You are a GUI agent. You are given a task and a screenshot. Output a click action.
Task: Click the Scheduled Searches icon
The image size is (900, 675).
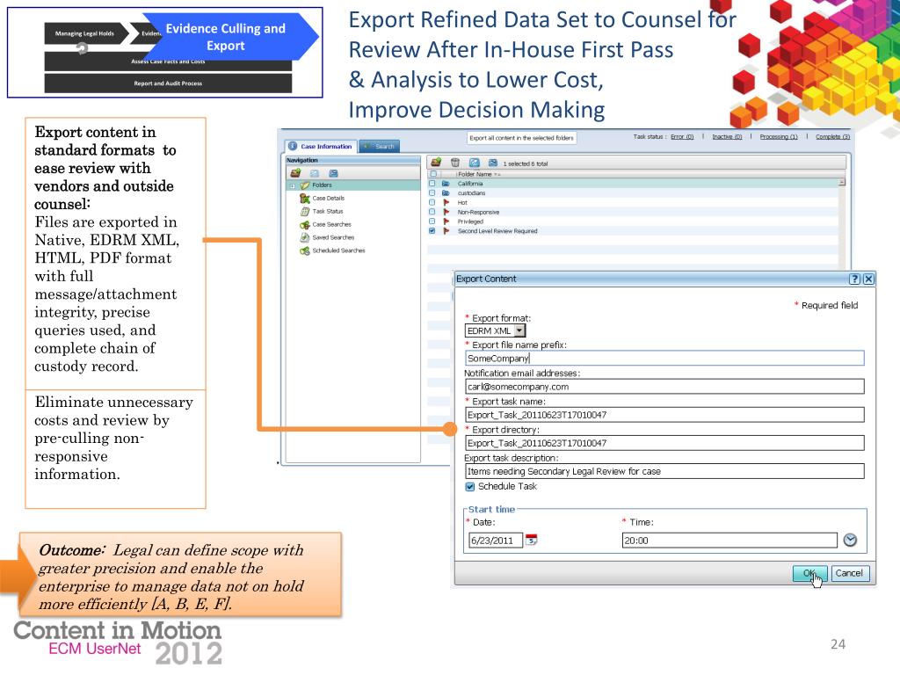305,250
